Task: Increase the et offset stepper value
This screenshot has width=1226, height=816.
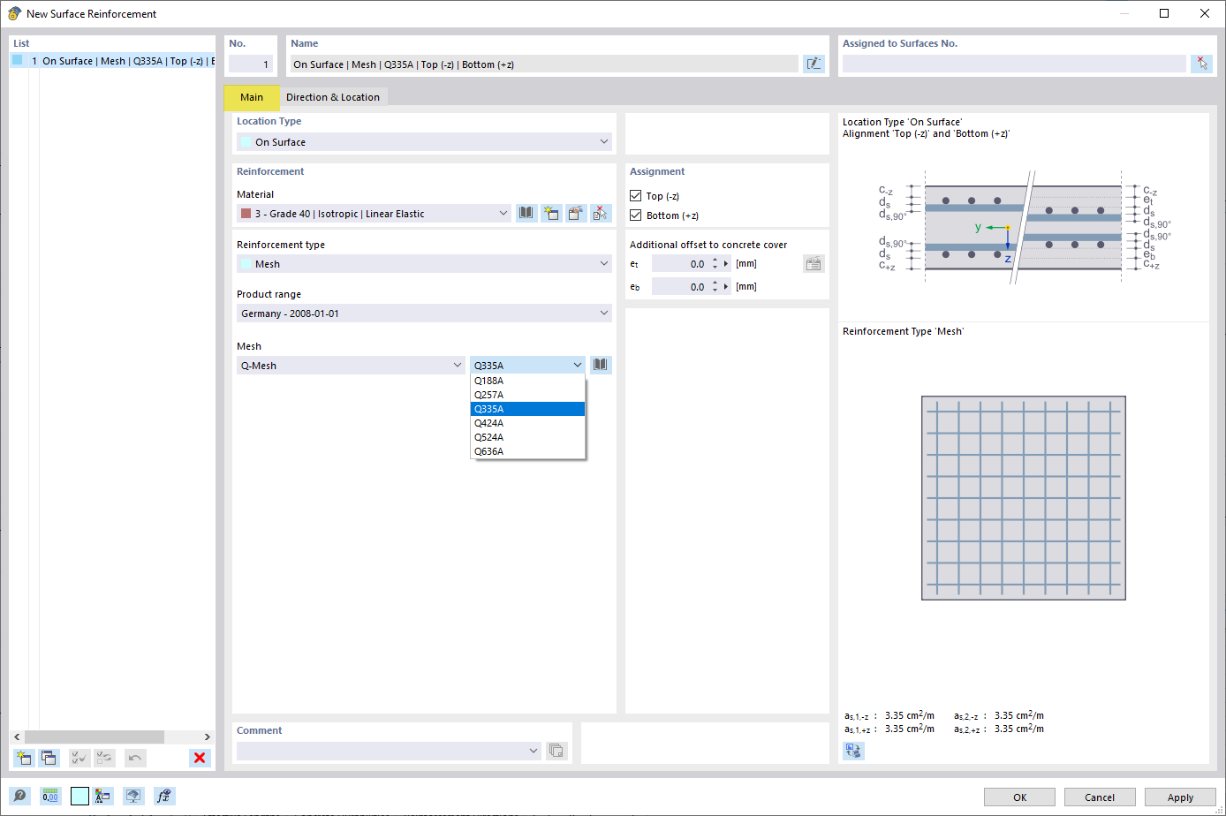Action: tap(715, 261)
